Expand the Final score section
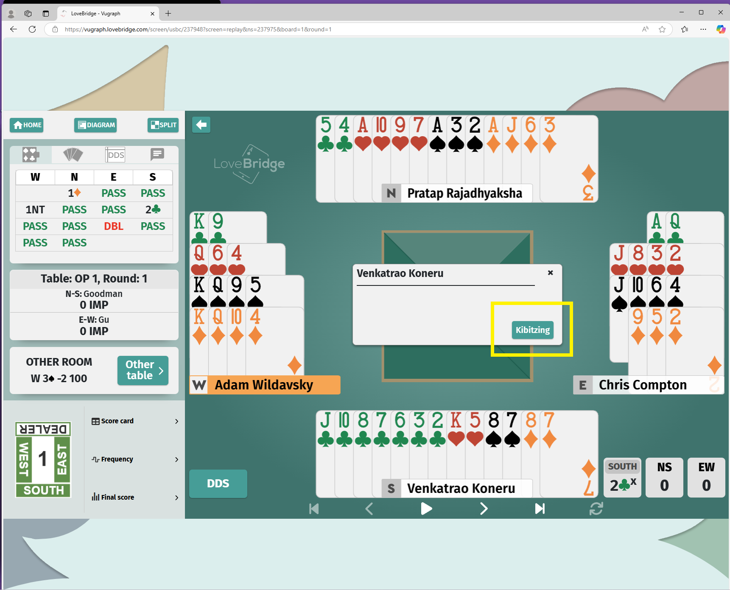The height and width of the screenshot is (590, 730). [x=135, y=497]
